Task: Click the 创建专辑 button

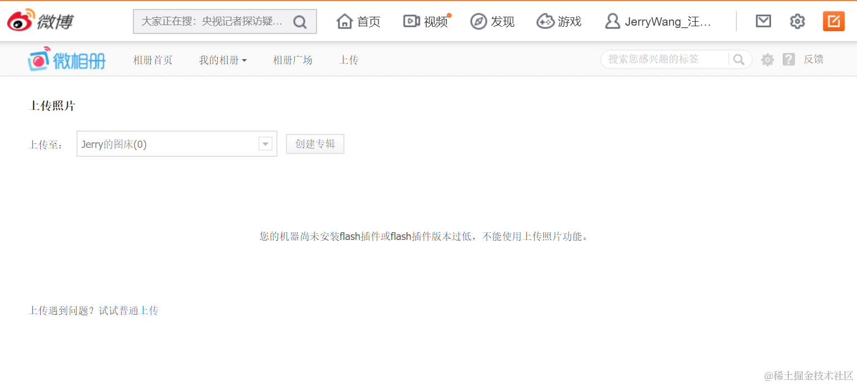Action: 315,144
